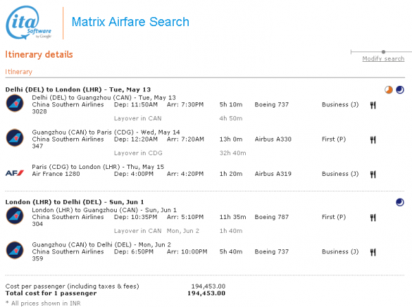The width and height of the screenshot is (412, 307).
Task: Click 'Guangzhou (CAN) to Paris (CDG) - Wed, May 14' text
Action: (106, 133)
